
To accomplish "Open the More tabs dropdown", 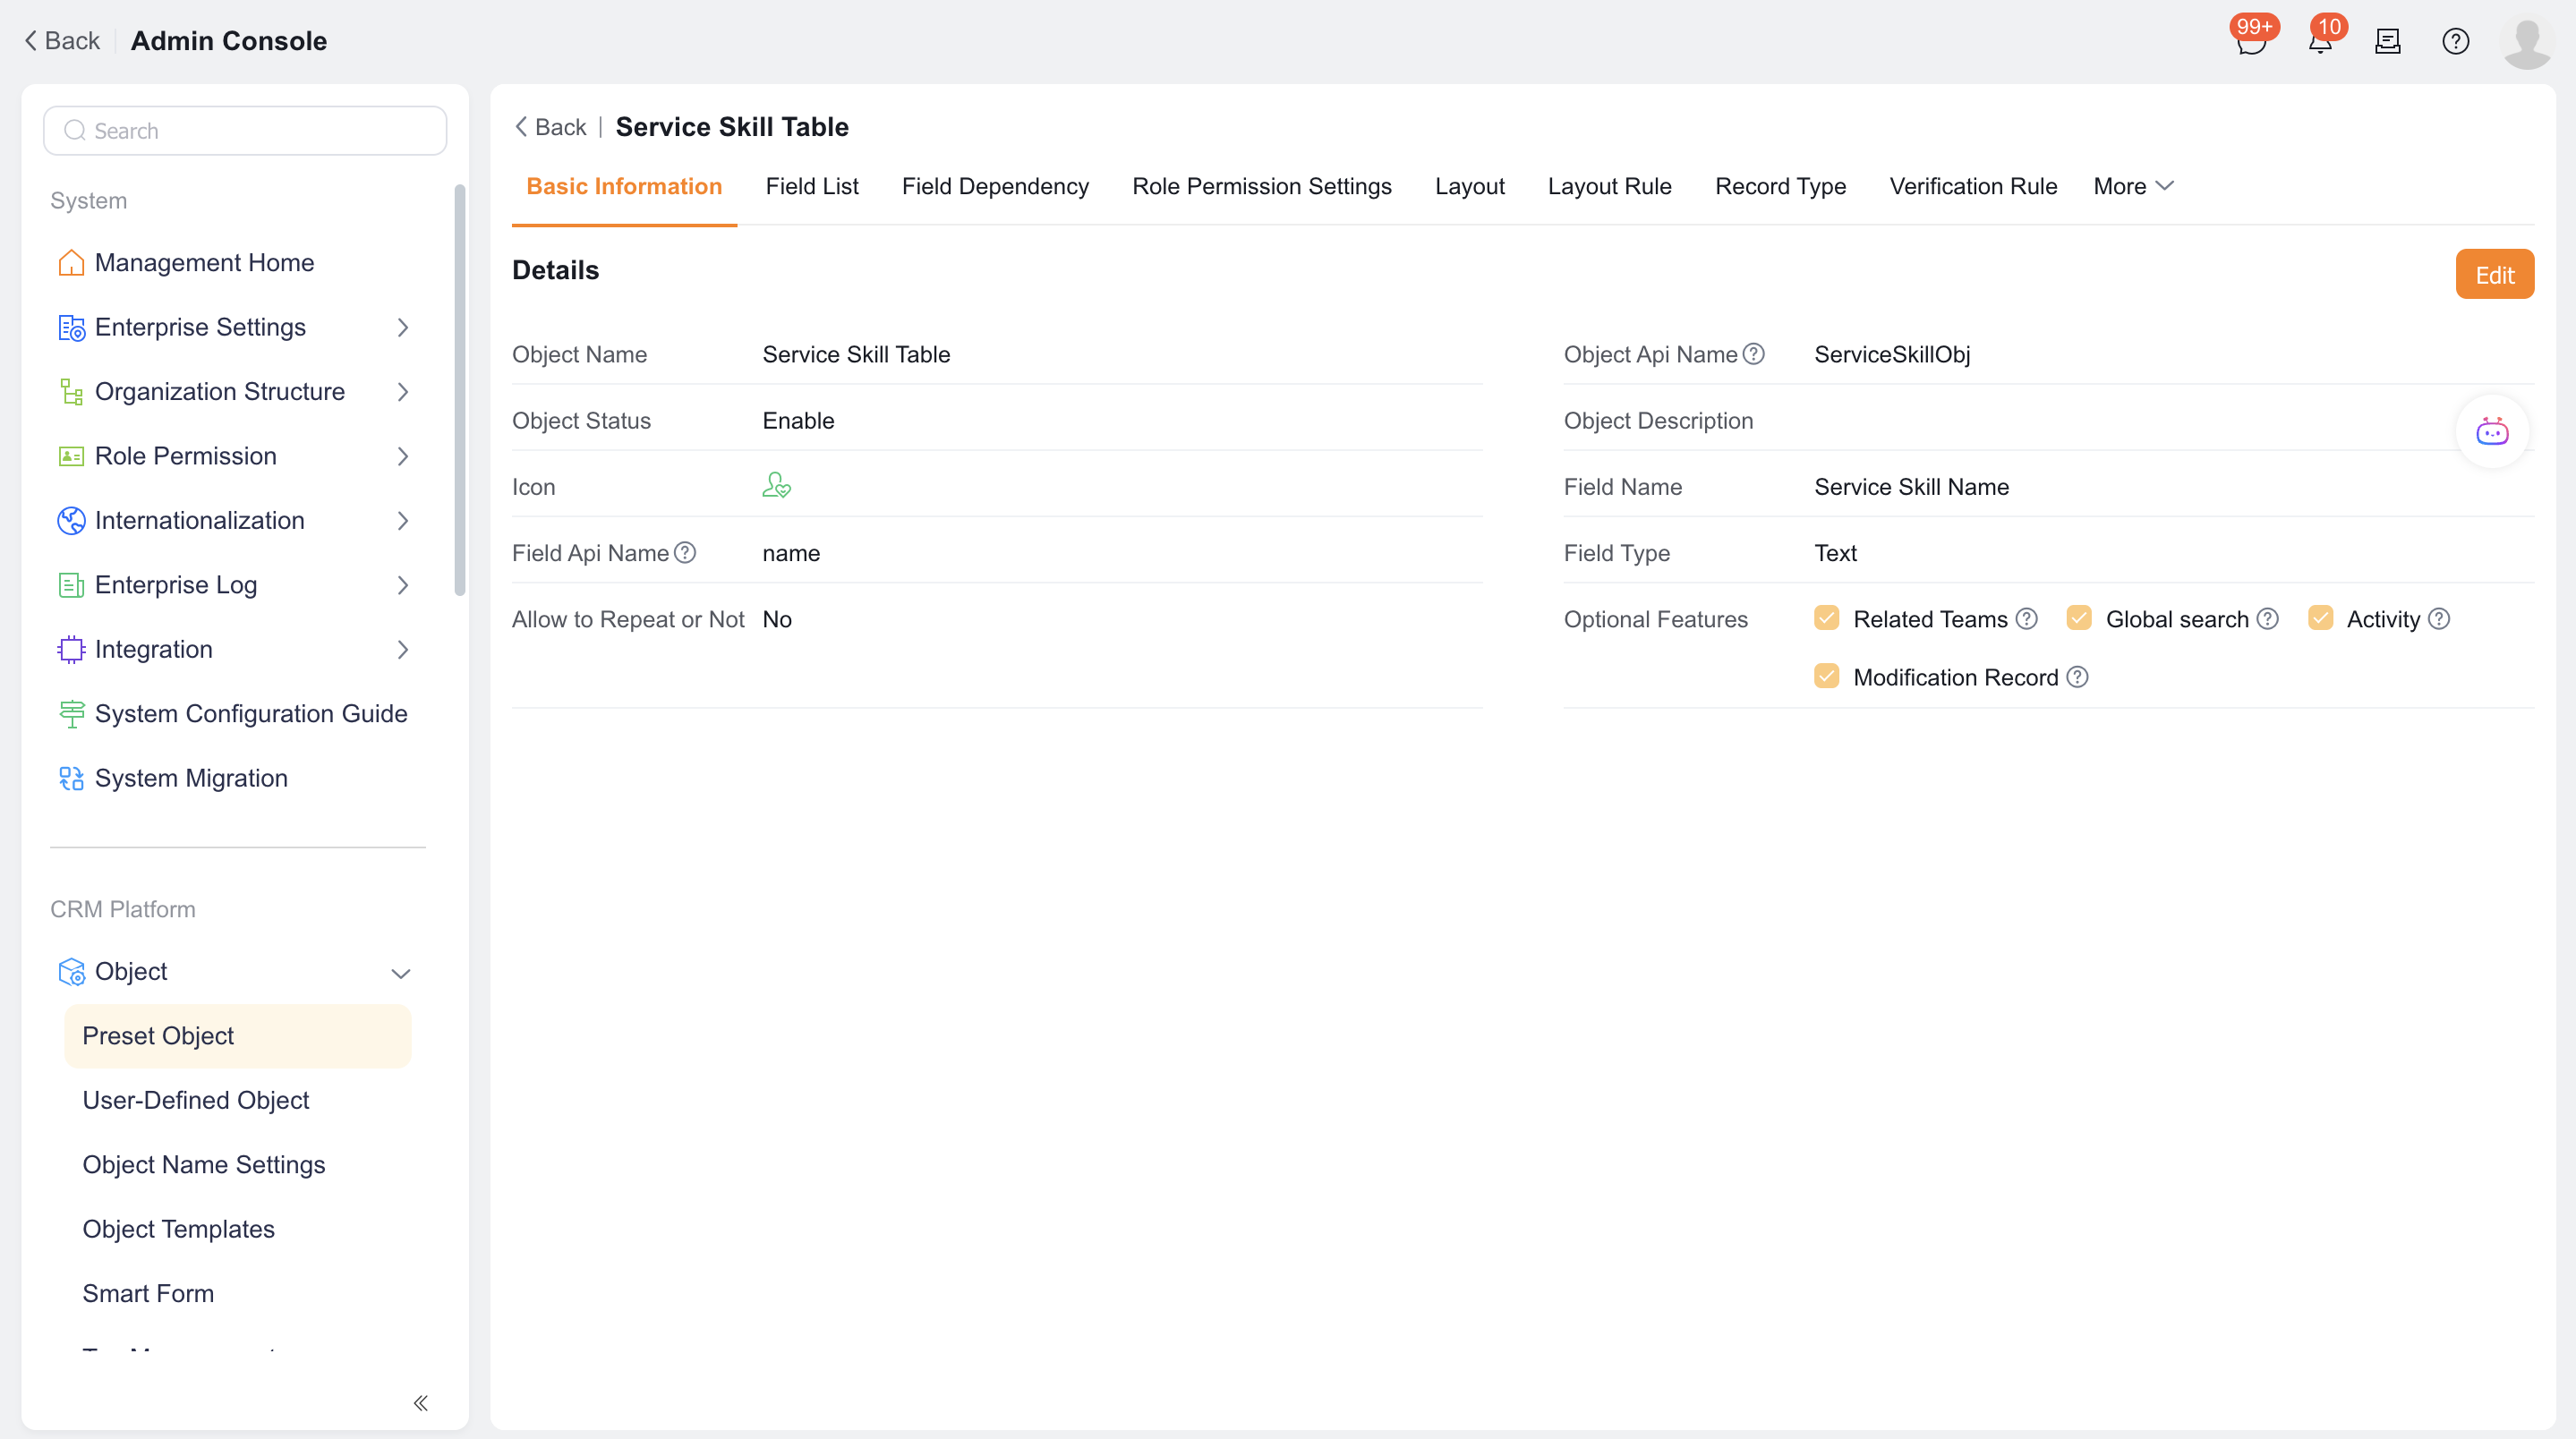I will [2133, 187].
